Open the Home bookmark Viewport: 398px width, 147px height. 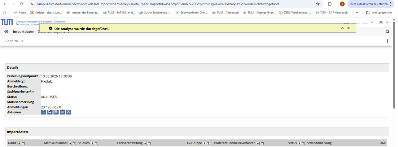point(20,13)
